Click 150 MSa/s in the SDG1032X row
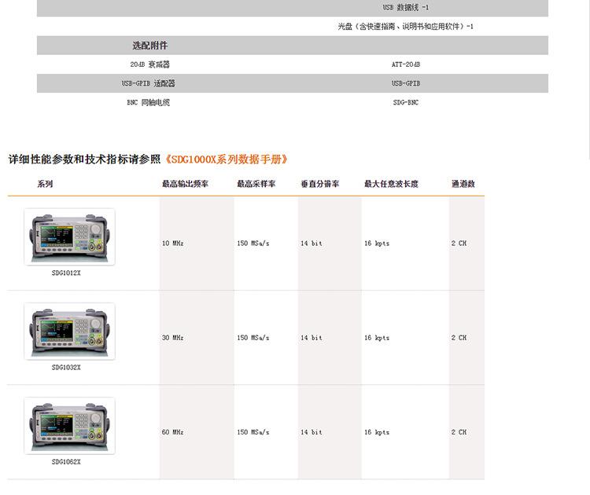The width and height of the screenshot is (590, 495). [253, 338]
